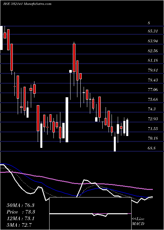Click the BSE 532141 MunafaSutra.com title
This screenshot has width=164, height=230.
[27, 4]
